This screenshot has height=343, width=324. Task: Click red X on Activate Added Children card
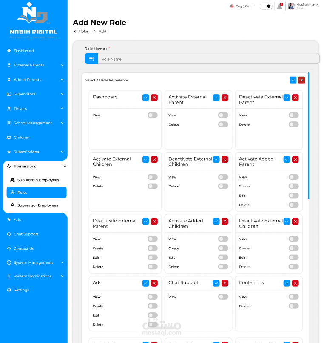(x=225, y=222)
